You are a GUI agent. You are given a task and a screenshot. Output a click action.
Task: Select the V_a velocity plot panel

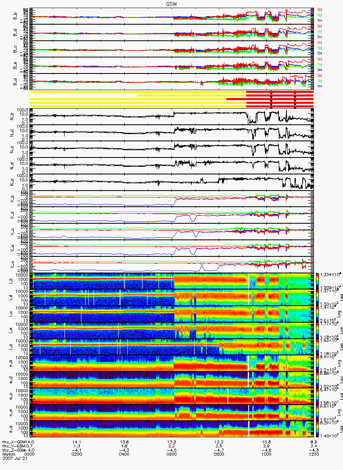[x=171, y=264]
